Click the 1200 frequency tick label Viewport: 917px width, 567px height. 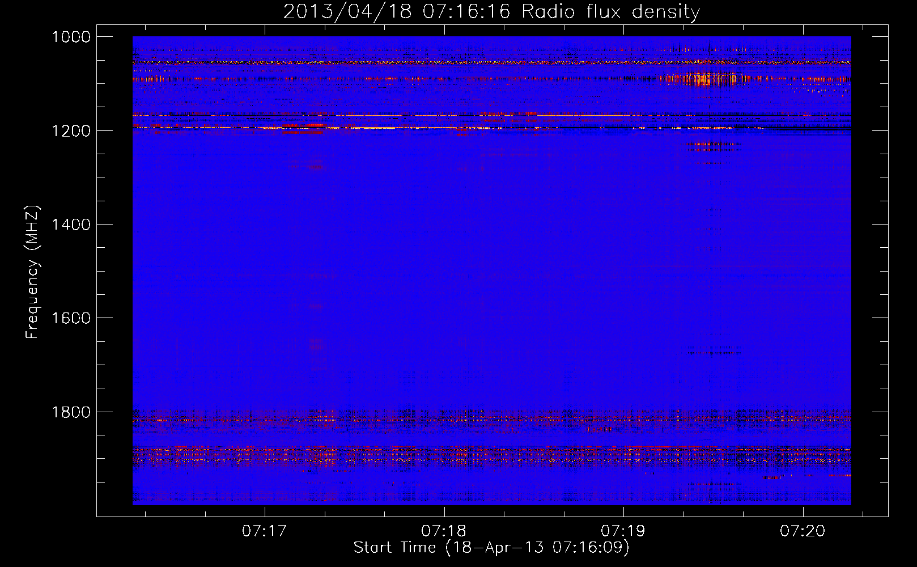tap(71, 131)
